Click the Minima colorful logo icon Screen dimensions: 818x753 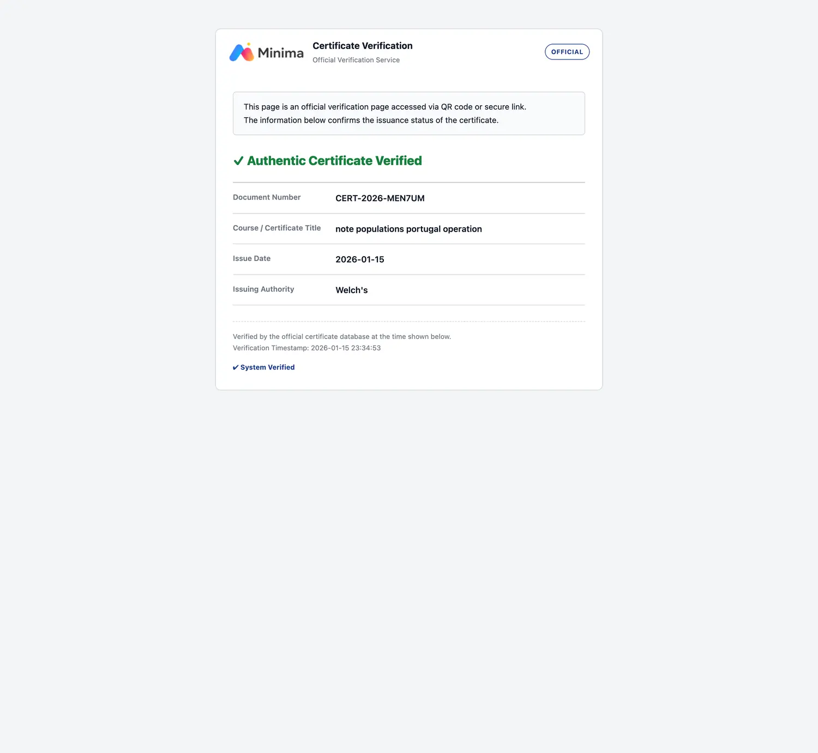click(242, 52)
